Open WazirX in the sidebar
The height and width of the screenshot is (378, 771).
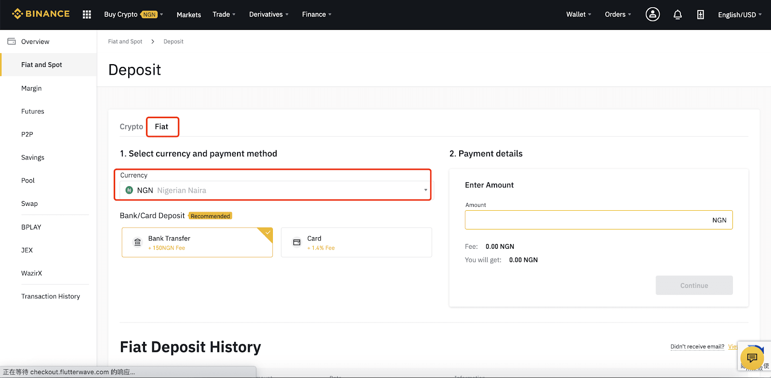(32, 273)
